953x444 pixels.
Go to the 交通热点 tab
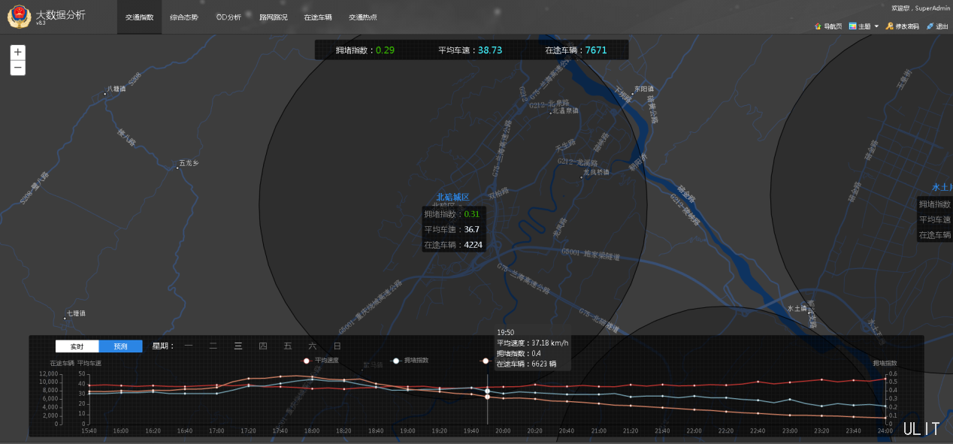click(x=363, y=17)
